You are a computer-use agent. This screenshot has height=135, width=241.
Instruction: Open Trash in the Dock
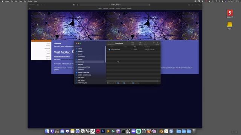tap(194, 131)
